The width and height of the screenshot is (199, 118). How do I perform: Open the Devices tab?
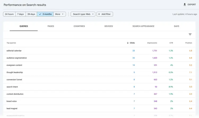(x=109, y=26)
